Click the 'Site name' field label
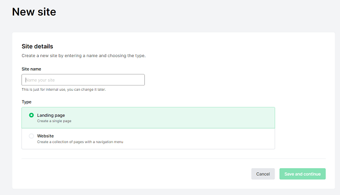This screenshot has height=195, width=340. coord(31,69)
